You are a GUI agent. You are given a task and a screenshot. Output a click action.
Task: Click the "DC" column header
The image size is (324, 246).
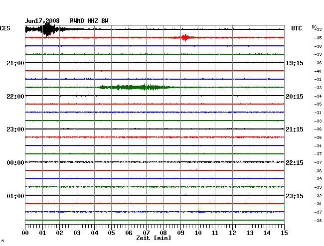point(314,27)
